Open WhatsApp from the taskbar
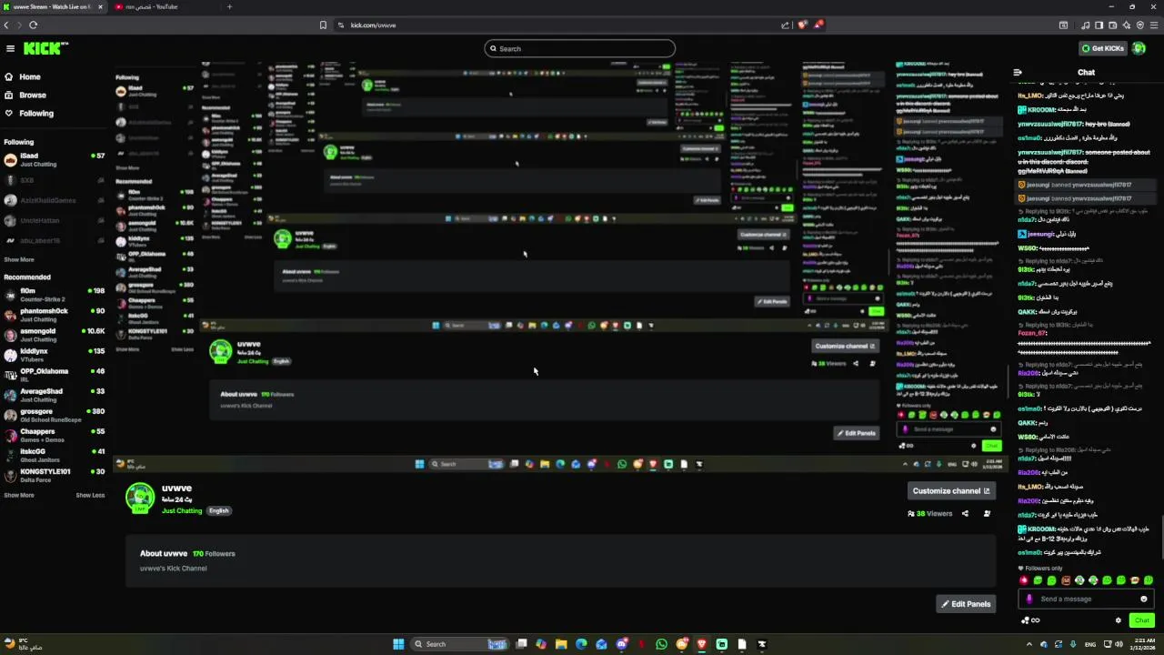 pos(661,644)
